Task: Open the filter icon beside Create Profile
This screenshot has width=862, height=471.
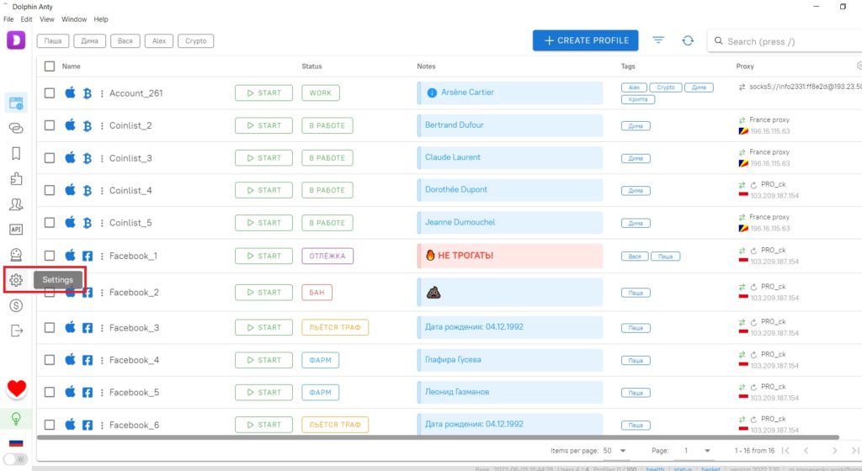Action: (658, 40)
